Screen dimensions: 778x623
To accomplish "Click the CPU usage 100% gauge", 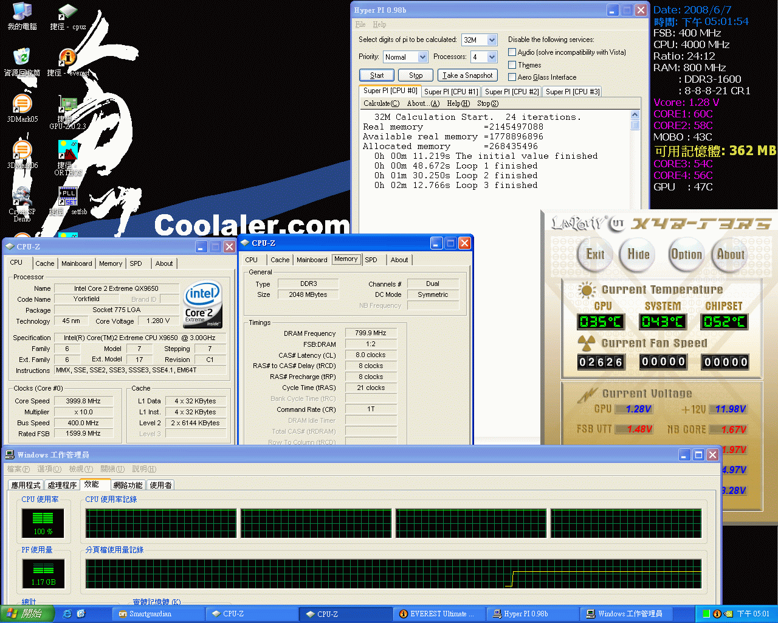I will 43,523.
